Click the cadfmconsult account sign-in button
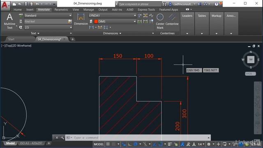Screen dimensions: 263x148 [182, 4]
